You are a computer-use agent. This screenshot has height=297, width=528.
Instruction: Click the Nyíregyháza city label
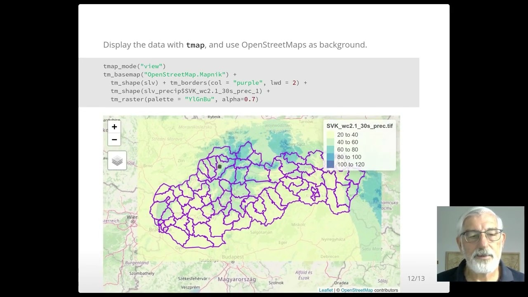pyautogui.click(x=333, y=239)
